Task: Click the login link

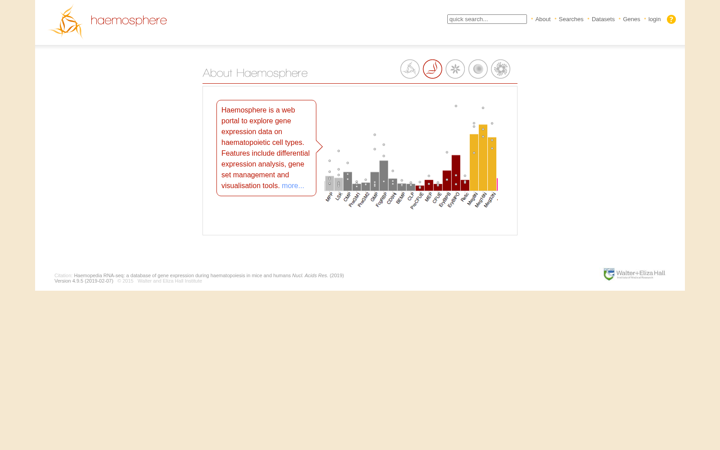Action: (654, 19)
